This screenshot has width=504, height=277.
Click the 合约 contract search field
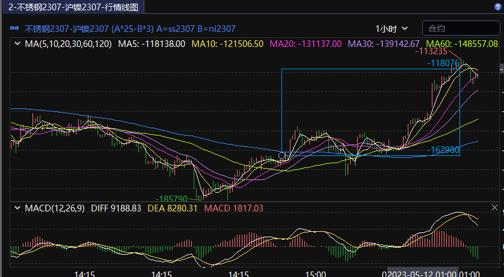452,28
